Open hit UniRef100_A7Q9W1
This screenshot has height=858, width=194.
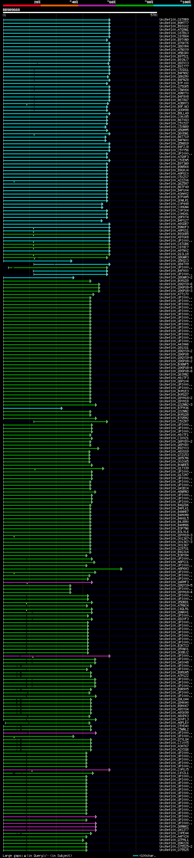[174, 30]
